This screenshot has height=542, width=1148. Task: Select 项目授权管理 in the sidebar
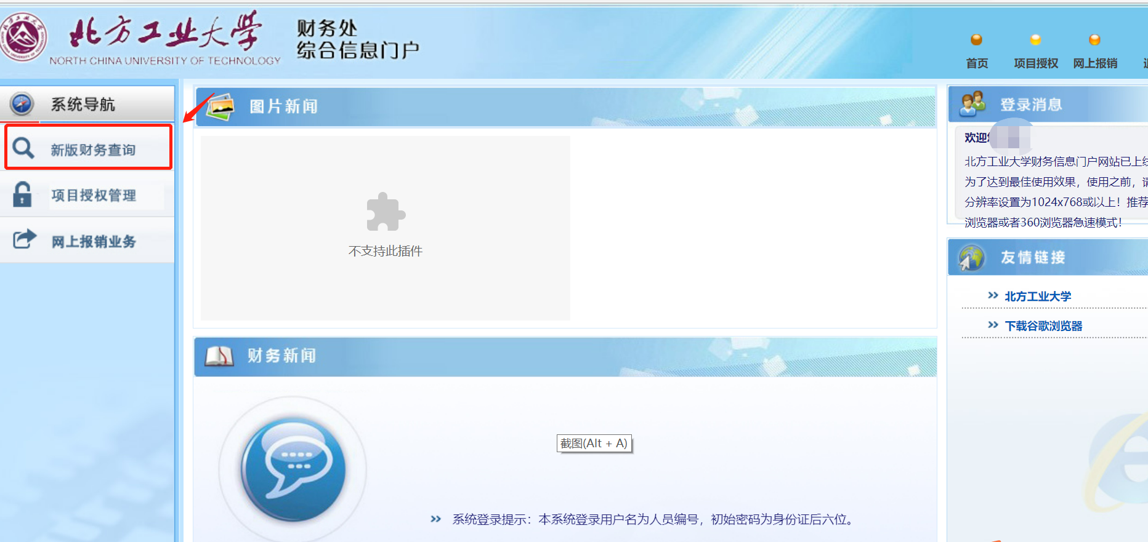(x=94, y=196)
